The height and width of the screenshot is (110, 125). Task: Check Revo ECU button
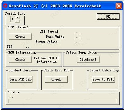pyautogui.click(x=56, y=79)
